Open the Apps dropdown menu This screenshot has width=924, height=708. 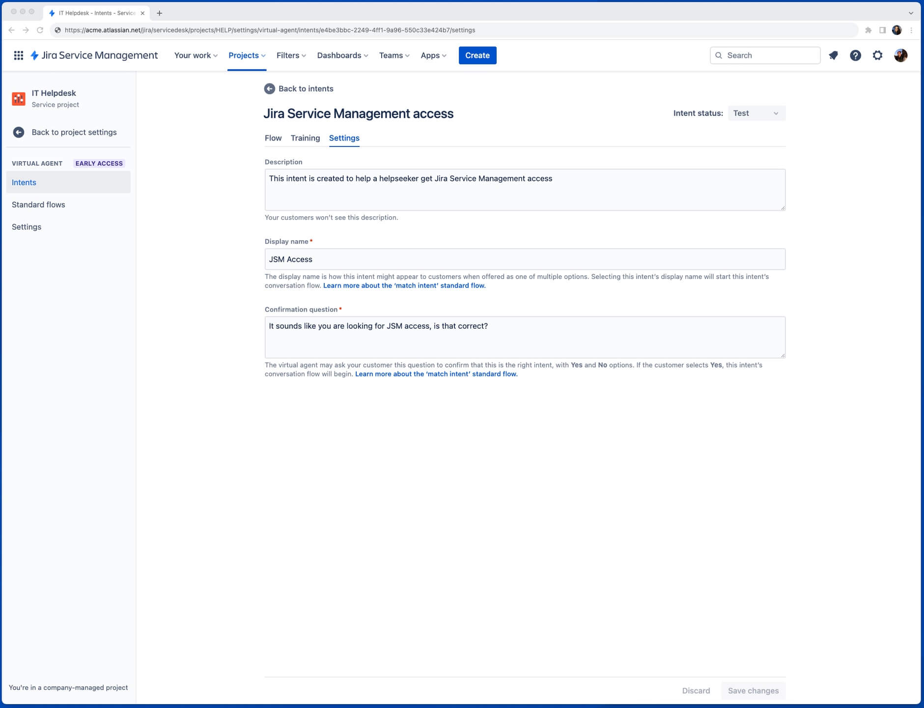click(x=432, y=55)
